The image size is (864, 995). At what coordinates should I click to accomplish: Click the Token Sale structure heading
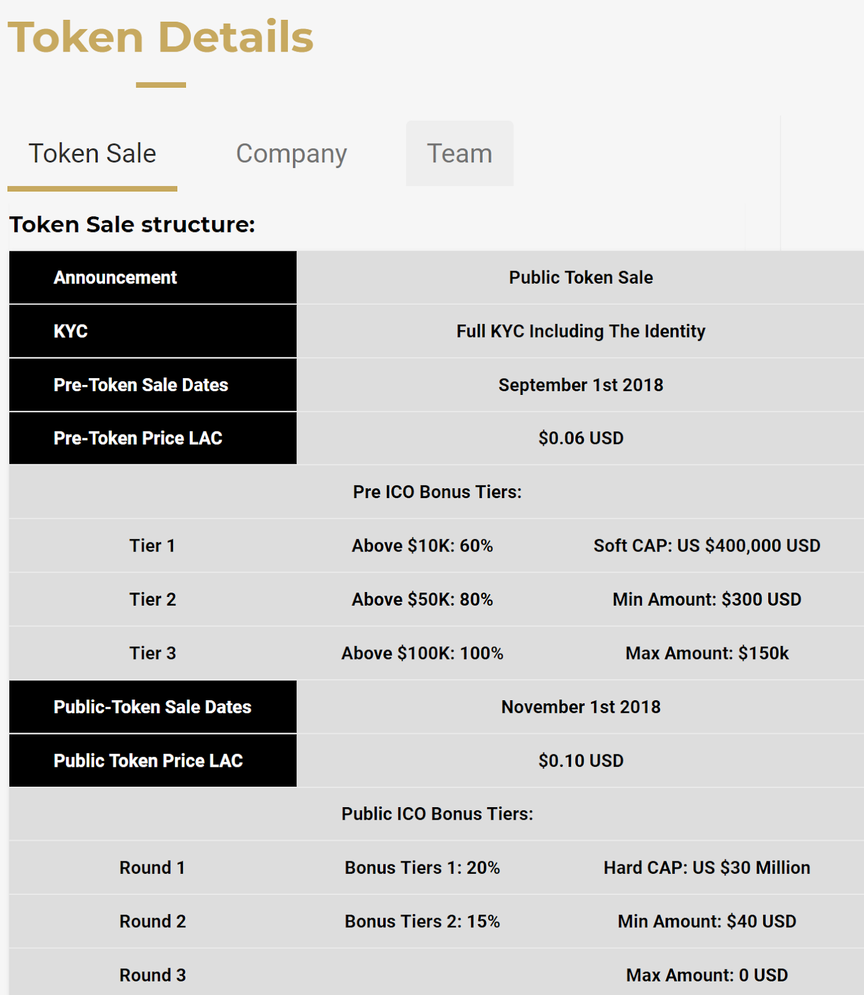pyautogui.click(x=132, y=224)
